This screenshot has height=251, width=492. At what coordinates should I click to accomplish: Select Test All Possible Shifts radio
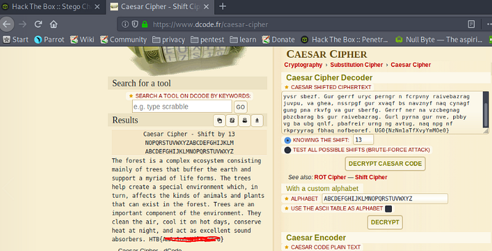click(x=287, y=150)
